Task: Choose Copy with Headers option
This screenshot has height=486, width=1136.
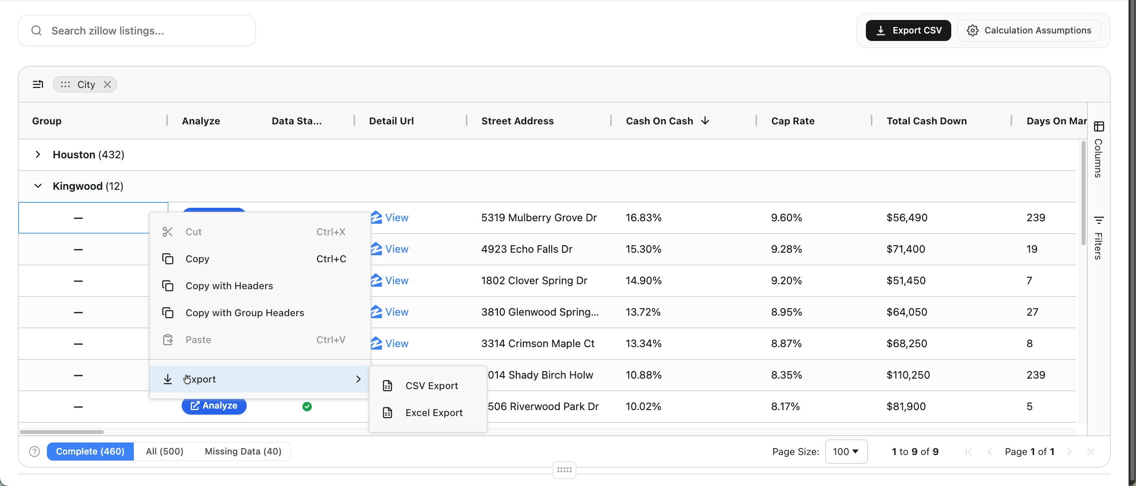Action: (229, 286)
